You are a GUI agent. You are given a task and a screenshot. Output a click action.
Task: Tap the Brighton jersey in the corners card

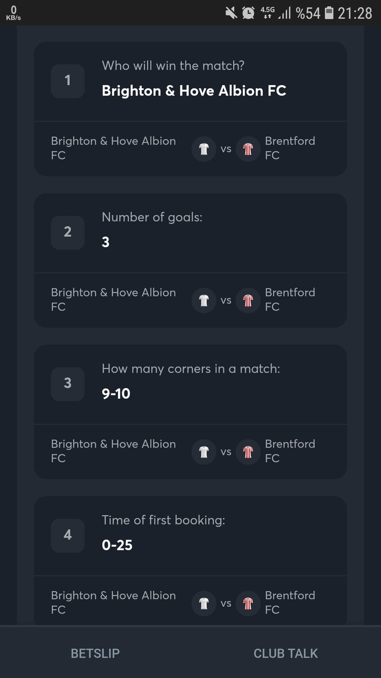coord(204,452)
